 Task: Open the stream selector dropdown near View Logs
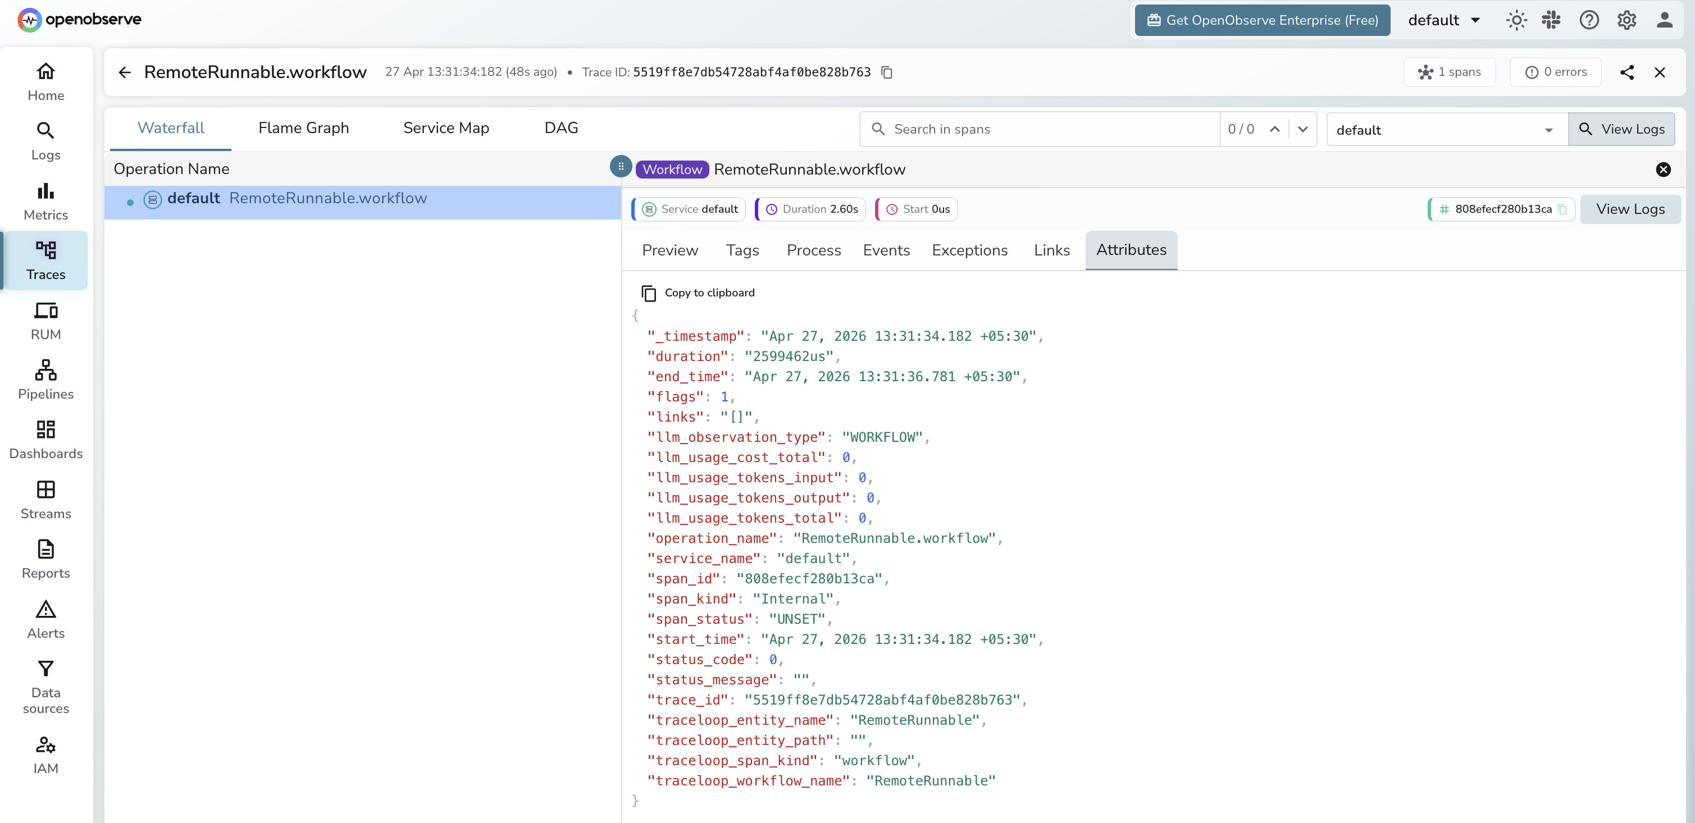[x=1445, y=129]
